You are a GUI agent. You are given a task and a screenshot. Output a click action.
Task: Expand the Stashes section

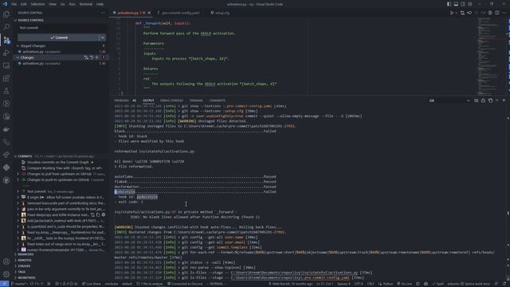[x=24, y=266]
